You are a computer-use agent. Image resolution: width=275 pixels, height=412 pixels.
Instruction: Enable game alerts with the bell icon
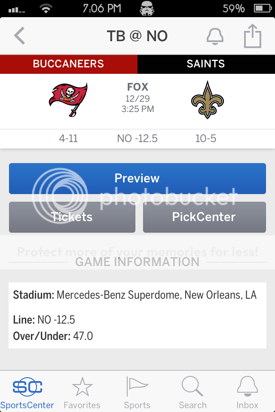215,36
